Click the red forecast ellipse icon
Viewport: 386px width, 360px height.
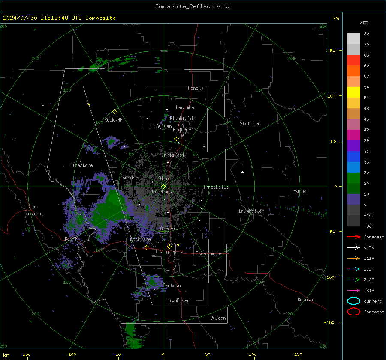pos(353,312)
